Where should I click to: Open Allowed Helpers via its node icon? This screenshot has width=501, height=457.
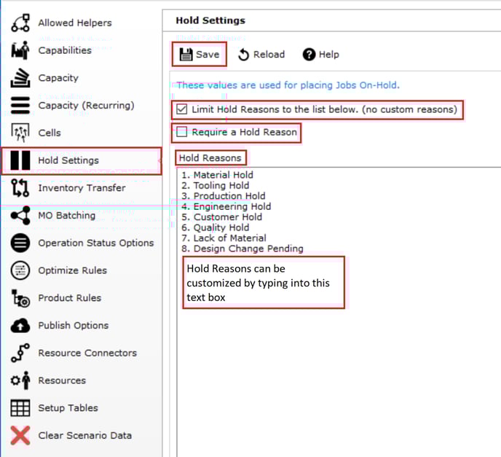pyautogui.click(x=20, y=23)
